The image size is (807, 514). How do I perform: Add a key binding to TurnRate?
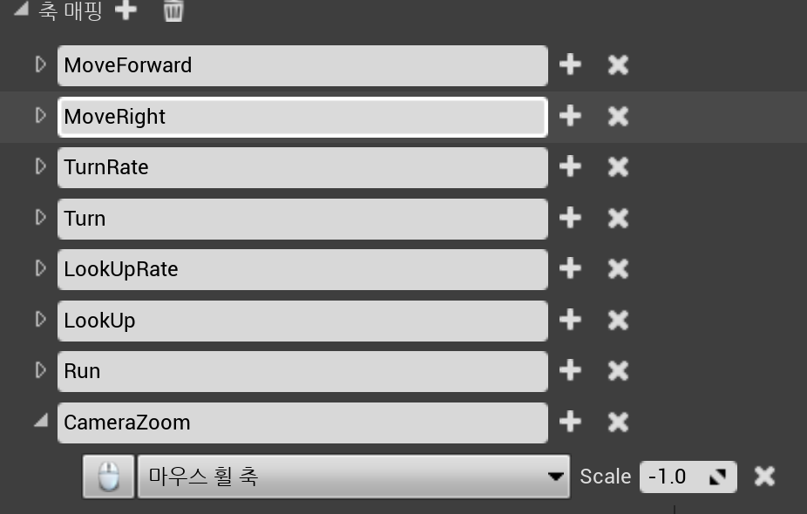tap(570, 166)
